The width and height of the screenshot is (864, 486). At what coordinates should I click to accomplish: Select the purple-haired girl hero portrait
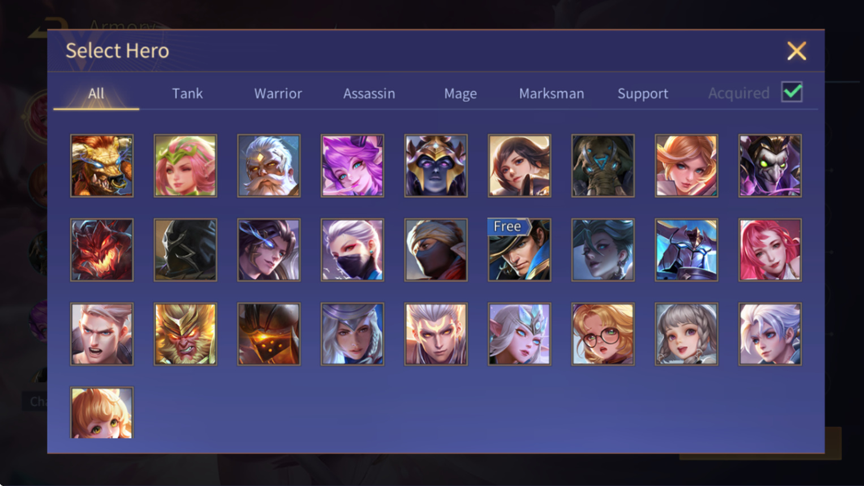coord(353,166)
